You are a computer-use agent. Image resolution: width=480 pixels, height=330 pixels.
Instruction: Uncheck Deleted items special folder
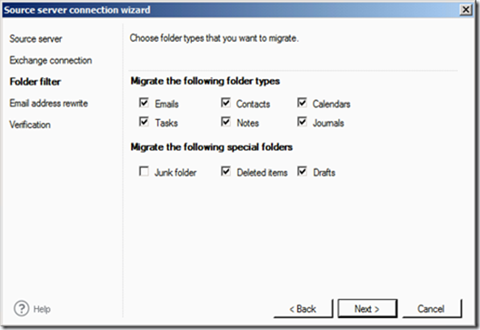(x=225, y=171)
